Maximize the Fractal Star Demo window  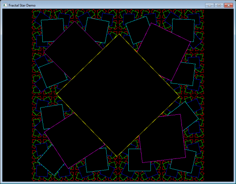(x=219, y=5)
